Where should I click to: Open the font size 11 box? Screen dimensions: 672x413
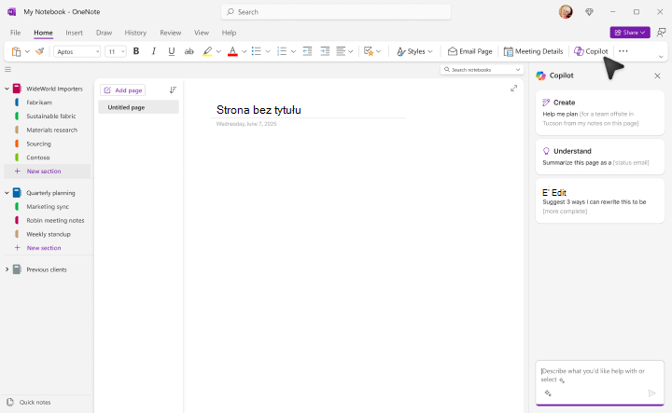click(116, 51)
